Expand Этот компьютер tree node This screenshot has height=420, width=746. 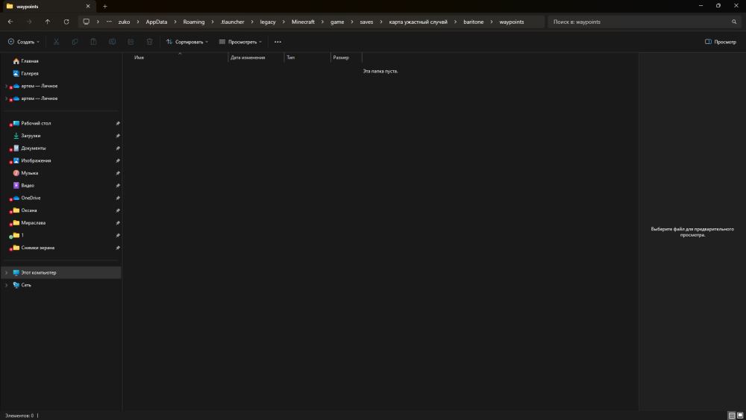[6, 272]
